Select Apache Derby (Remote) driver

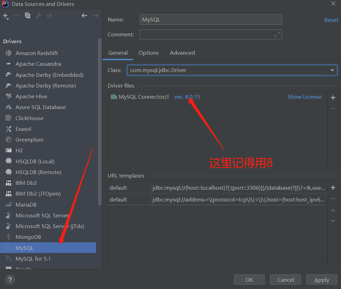(48, 86)
